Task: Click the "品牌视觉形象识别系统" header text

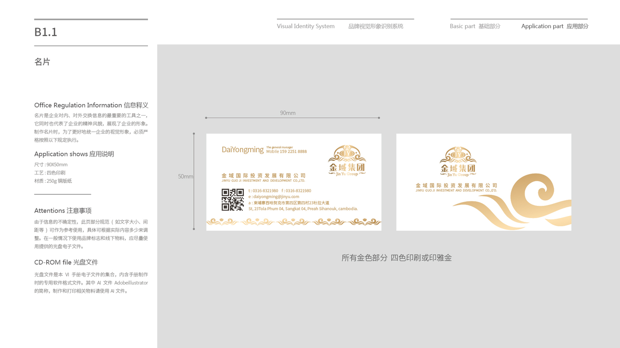Action: click(376, 26)
